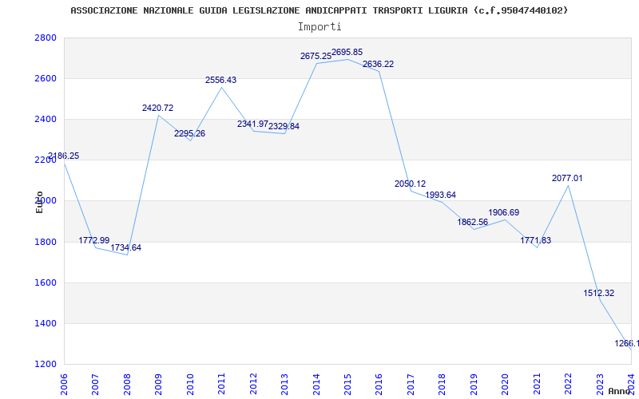Select the data label 1771.83
Screen dimensions: 639x399
coord(536,241)
